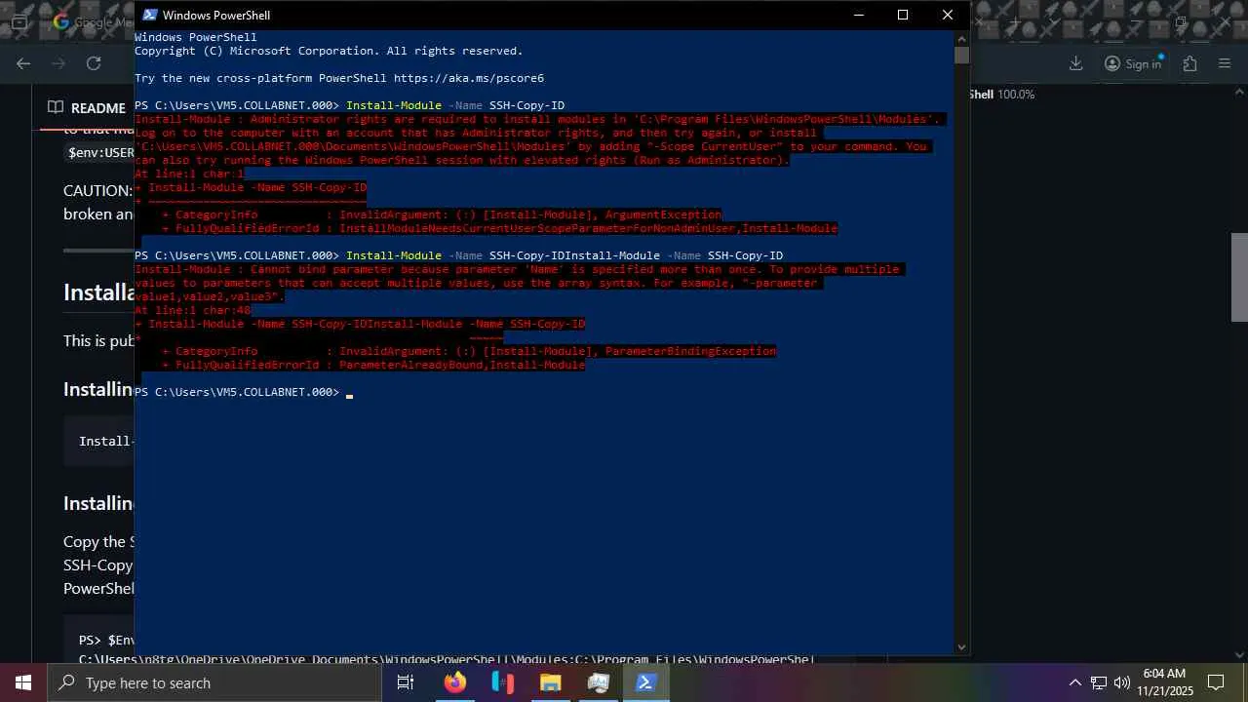Launch Firefox from the taskbar
Image resolution: width=1248 pixels, height=702 pixels.
pyautogui.click(x=455, y=682)
